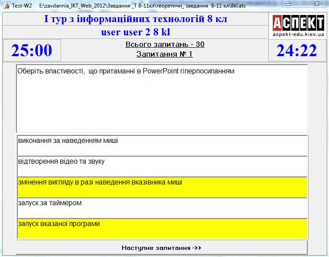Click the 'І тур з інформаційних технологій' heading

pyautogui.click(x=135, y=19)
